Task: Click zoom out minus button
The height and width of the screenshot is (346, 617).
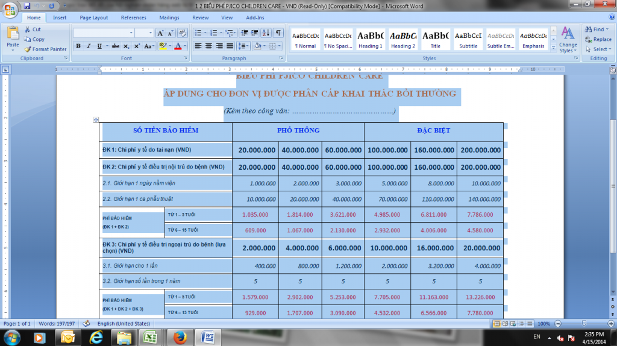Action: [557, 324]
